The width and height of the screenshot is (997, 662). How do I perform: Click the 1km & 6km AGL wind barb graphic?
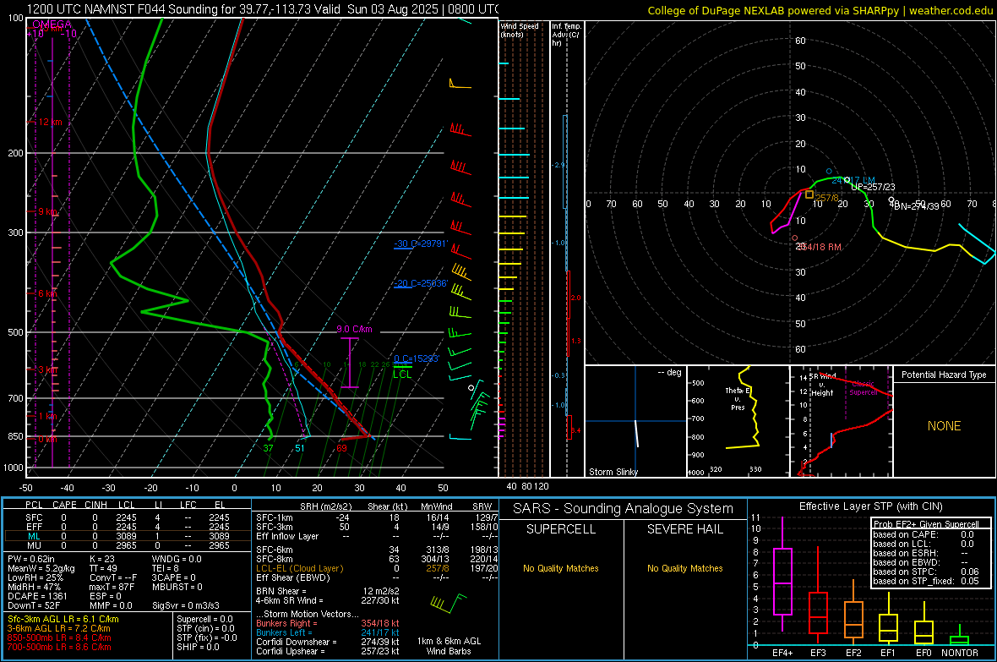pyautogui.click(x=449, y=603)
